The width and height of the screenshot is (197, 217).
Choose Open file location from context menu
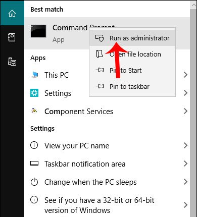click(132, 54)
